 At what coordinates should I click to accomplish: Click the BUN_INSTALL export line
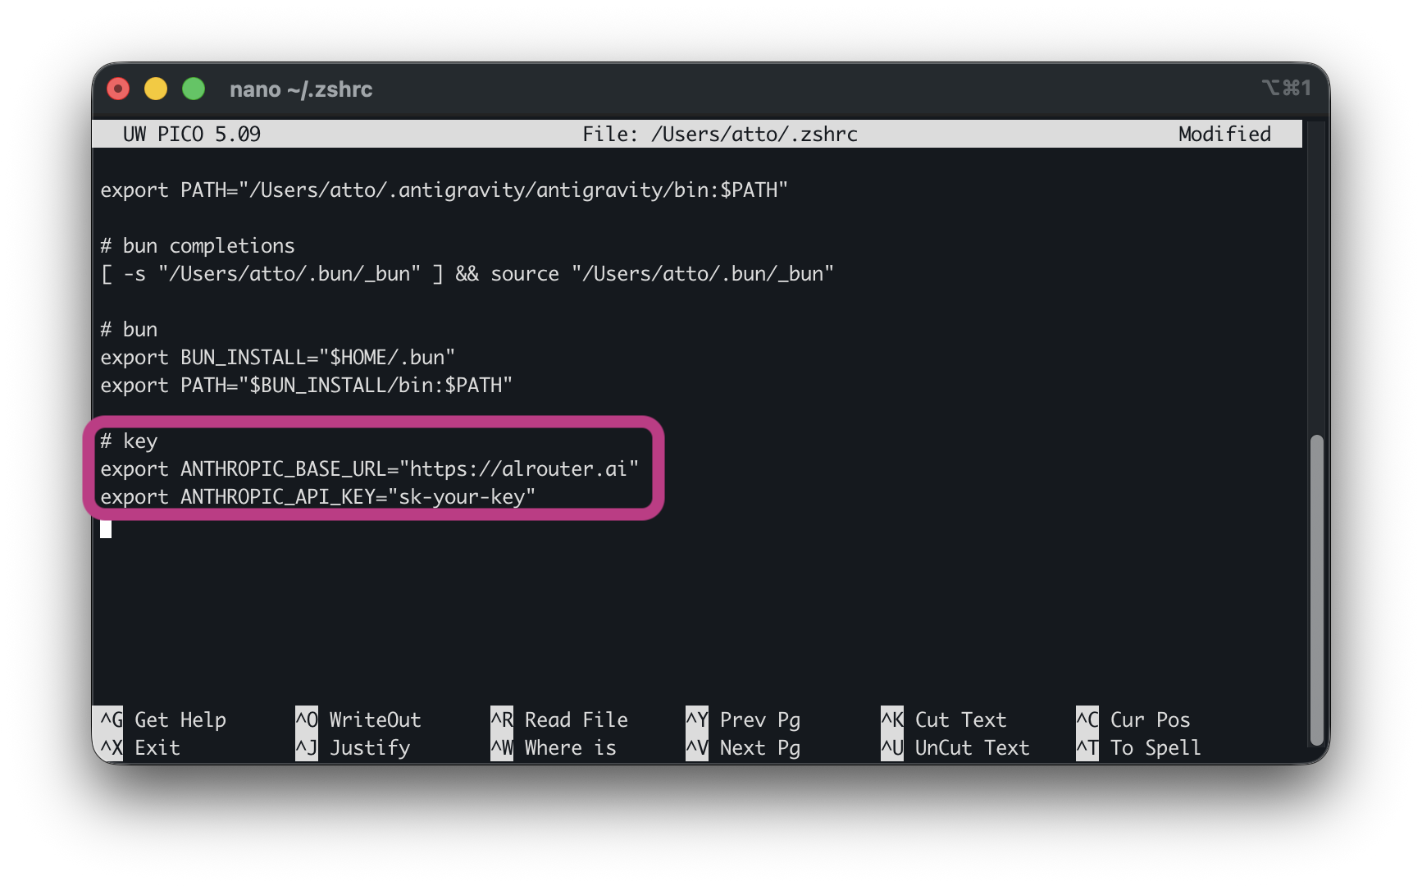point(277,358)
